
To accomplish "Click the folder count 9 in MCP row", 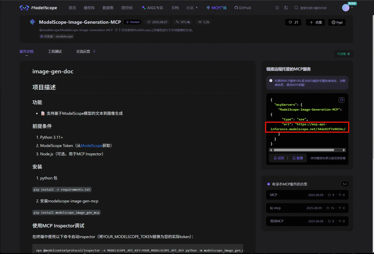I will point(331,195).
